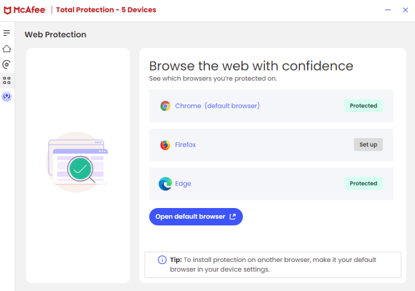Image resolution: width=415 pixels, height=291 pixels.
Task: Click the Chrome browser icon
Action: point(165,106)
